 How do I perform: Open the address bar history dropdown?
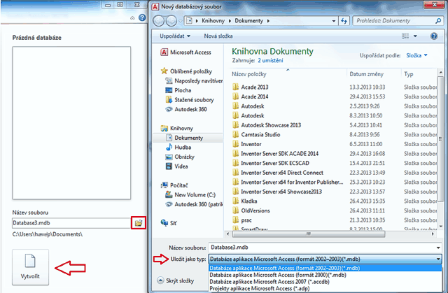[x=333, y=21]
